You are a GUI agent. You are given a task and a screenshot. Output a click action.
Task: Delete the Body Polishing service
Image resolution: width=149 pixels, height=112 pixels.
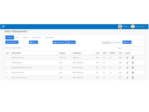click(133, 63)
